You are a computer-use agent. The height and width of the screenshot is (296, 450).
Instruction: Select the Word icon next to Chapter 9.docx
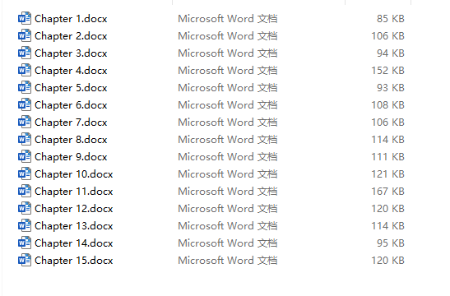25,156
